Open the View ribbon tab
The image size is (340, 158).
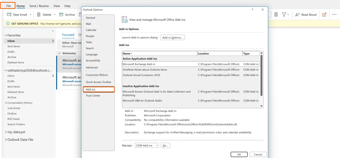[56, 6]
